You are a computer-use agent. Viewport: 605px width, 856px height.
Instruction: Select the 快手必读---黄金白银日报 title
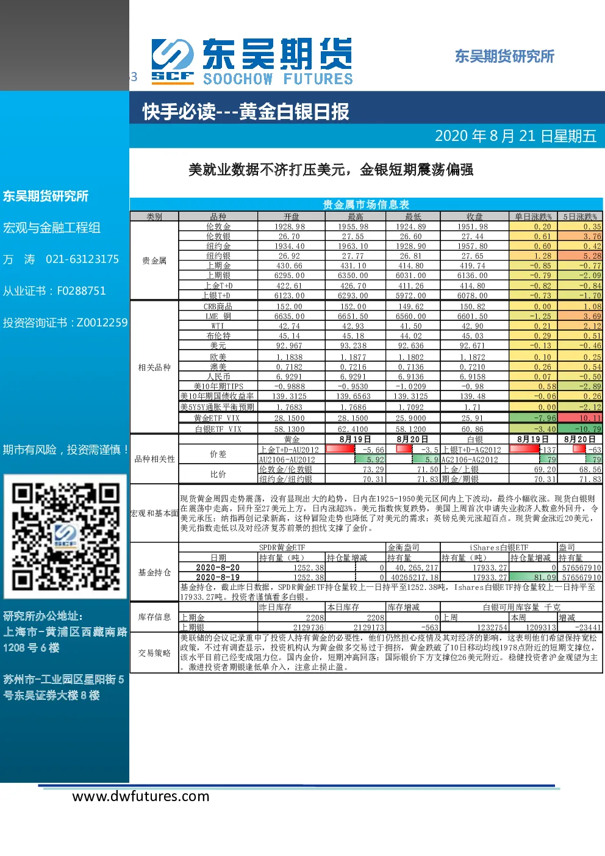coord(246,112)
